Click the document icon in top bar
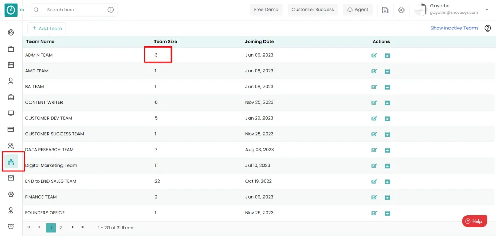Image resolution: width=496 pixels, height=236 pixels. (x=385, y=10)
